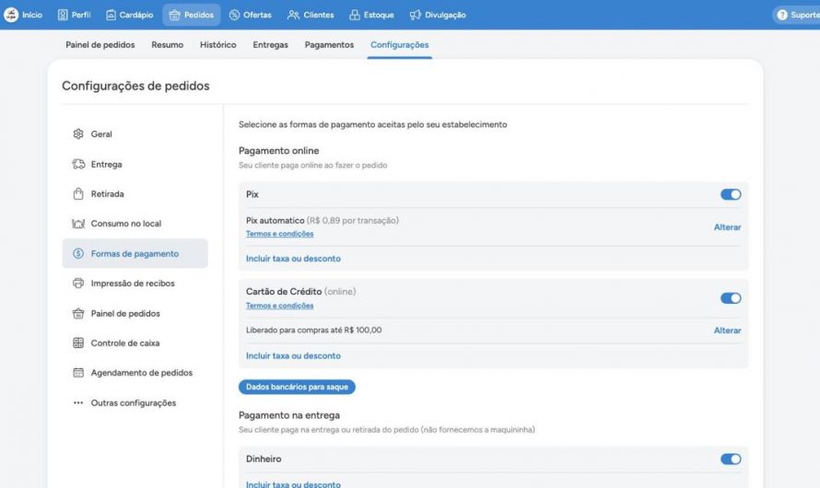This screenshot has width=820, height=488.
Task: Click the 'Pagamento na entrega' heading
Action: (289, 415)
